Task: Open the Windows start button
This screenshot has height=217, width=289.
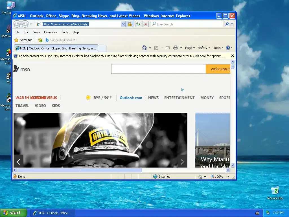Action: [13, 213]
